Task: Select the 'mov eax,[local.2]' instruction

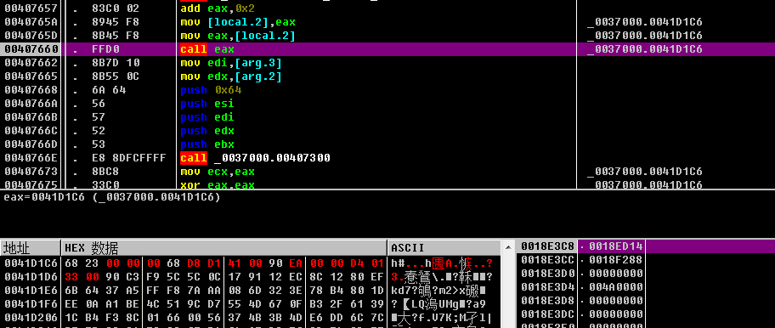Action: (x=238, y=36)
